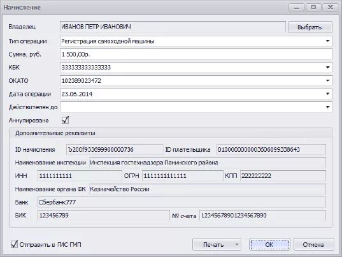Click the Дополнительные реквизиты group header
This screenshot has width=342, height=257.
(x=55, y=133)
